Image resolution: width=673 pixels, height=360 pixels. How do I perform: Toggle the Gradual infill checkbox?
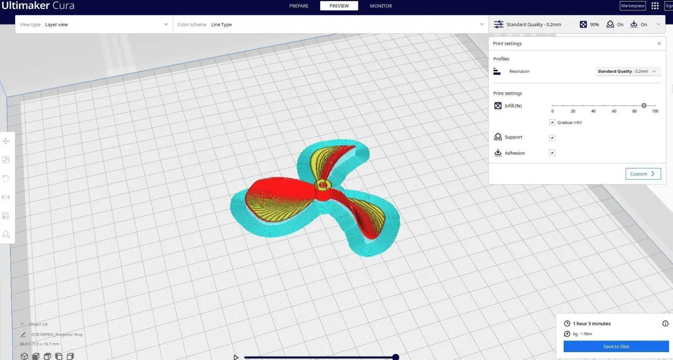tap(552, 122)
